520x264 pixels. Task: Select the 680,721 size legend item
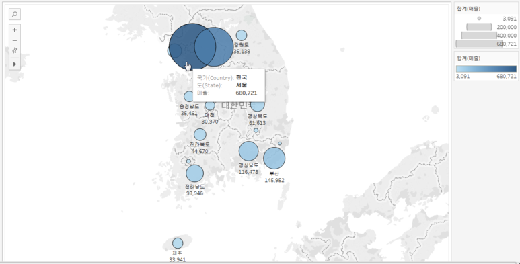click(486, 44)
